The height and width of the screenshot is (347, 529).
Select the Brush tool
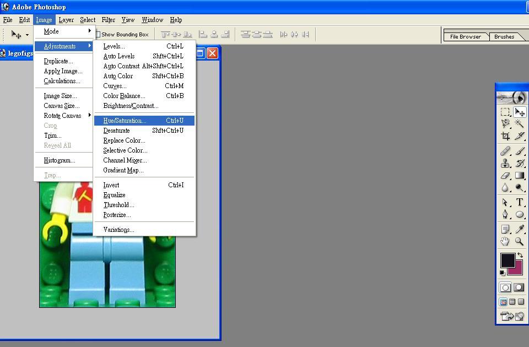pyautogui.click(x=520, y=151)
